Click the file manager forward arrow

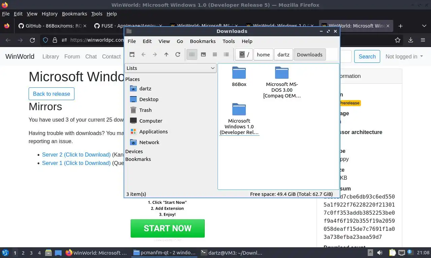coord(155,54)
